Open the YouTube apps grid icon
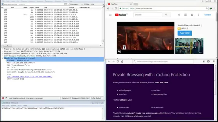This screenshot has height=122, width=218. tap(186, 15)
